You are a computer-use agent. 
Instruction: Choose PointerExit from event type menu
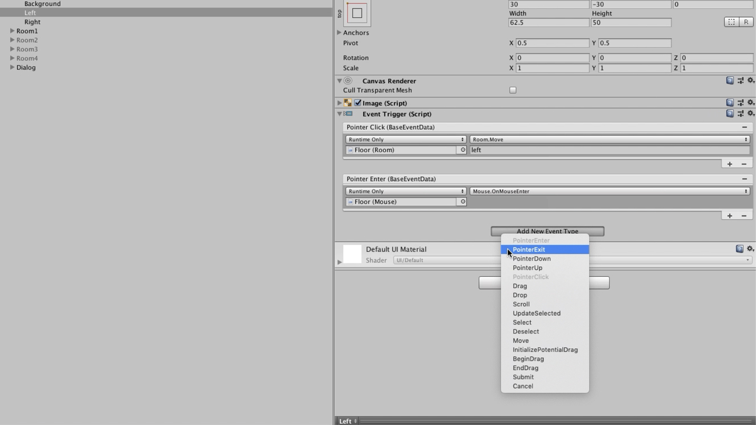pyautogui.click(x=529, y=250)
